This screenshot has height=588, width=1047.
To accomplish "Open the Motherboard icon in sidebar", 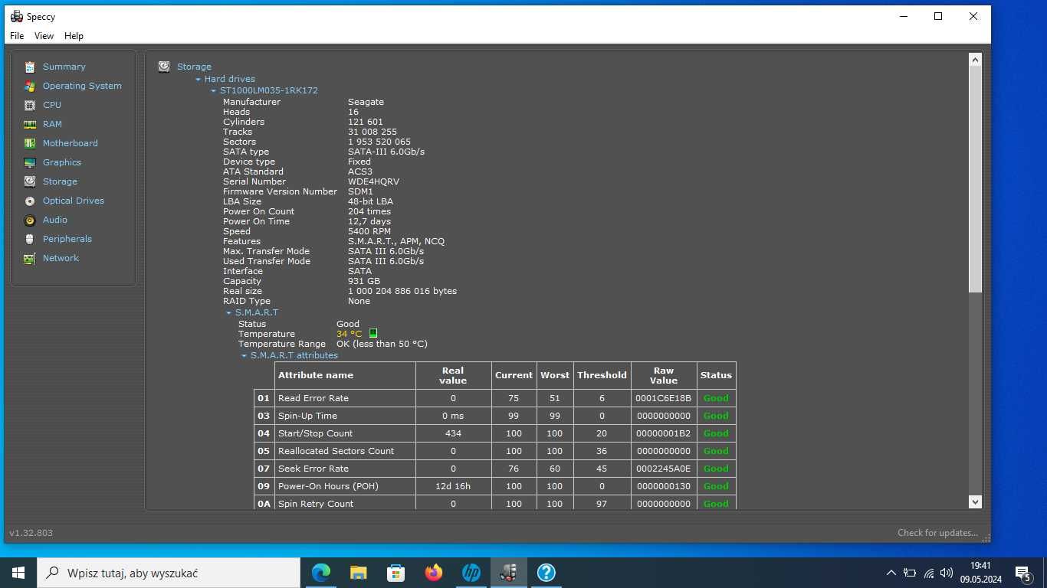I will click(29, 143).
